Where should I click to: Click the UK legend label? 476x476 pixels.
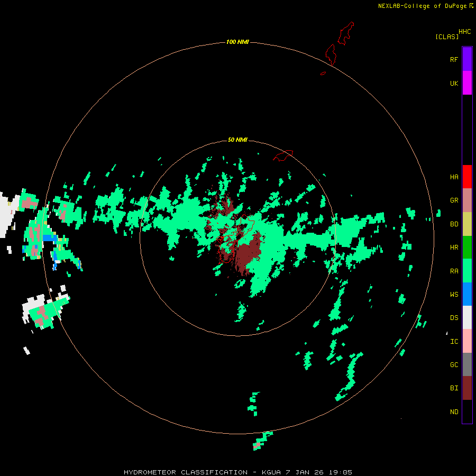(454, 83)
